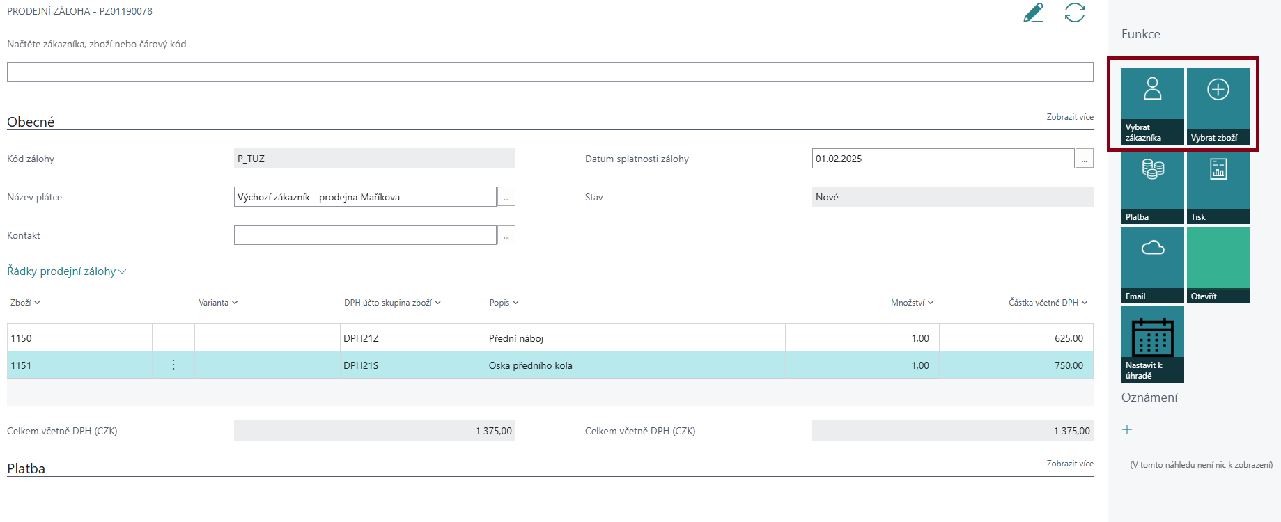Show row actions for item 1151
The height and width of the screenshot is (522, 1281).
click(173, 365)
